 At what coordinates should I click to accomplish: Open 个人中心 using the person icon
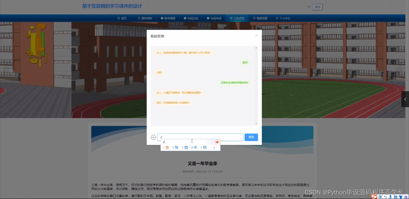(277, 18)
